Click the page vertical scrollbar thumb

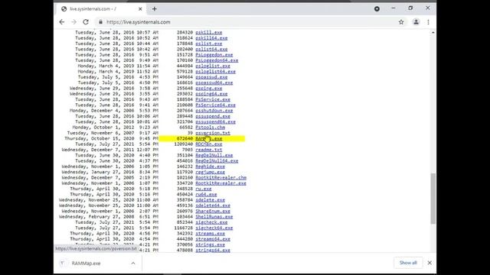click(x=433, y=199)
